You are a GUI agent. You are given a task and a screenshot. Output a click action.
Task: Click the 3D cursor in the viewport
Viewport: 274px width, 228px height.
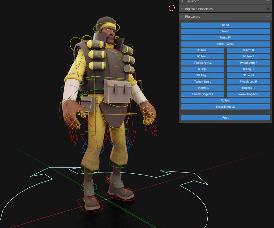point(172,8)
